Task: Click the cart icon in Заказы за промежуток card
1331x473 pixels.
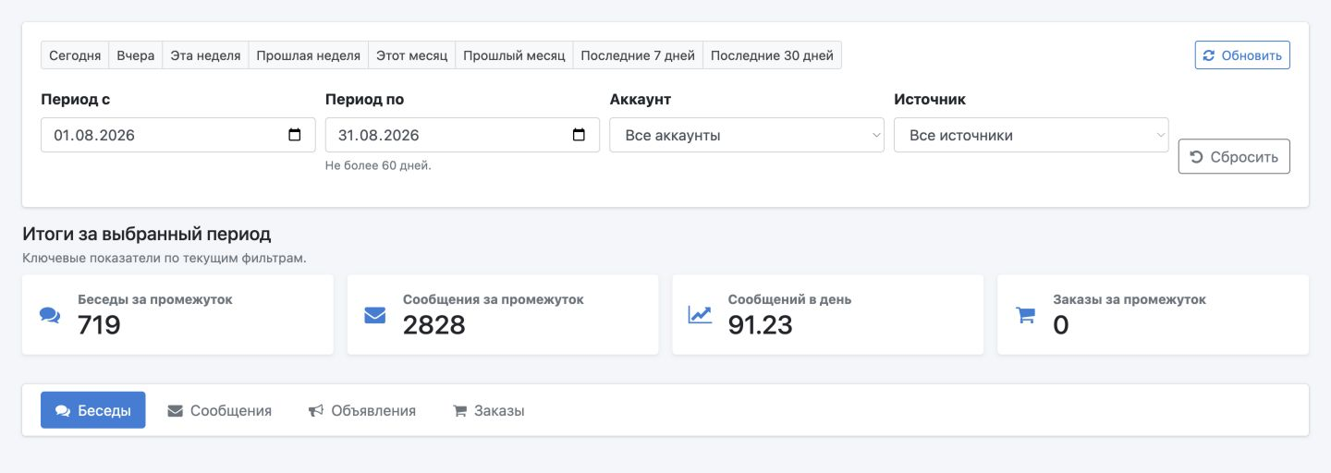Action: [1025, 315]
